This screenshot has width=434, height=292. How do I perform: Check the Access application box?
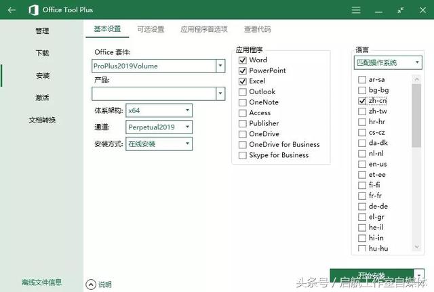243,113
